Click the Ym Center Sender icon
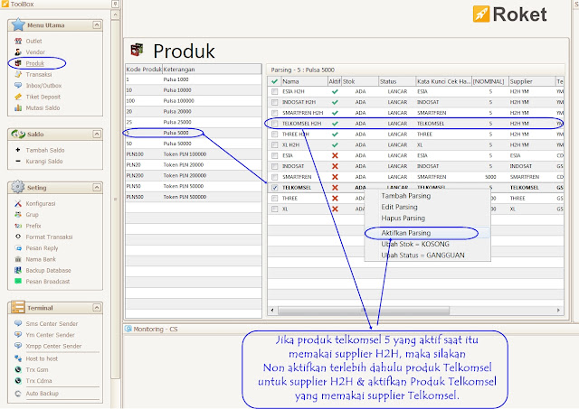The image size is (579, 409). (x=18, y=335)
